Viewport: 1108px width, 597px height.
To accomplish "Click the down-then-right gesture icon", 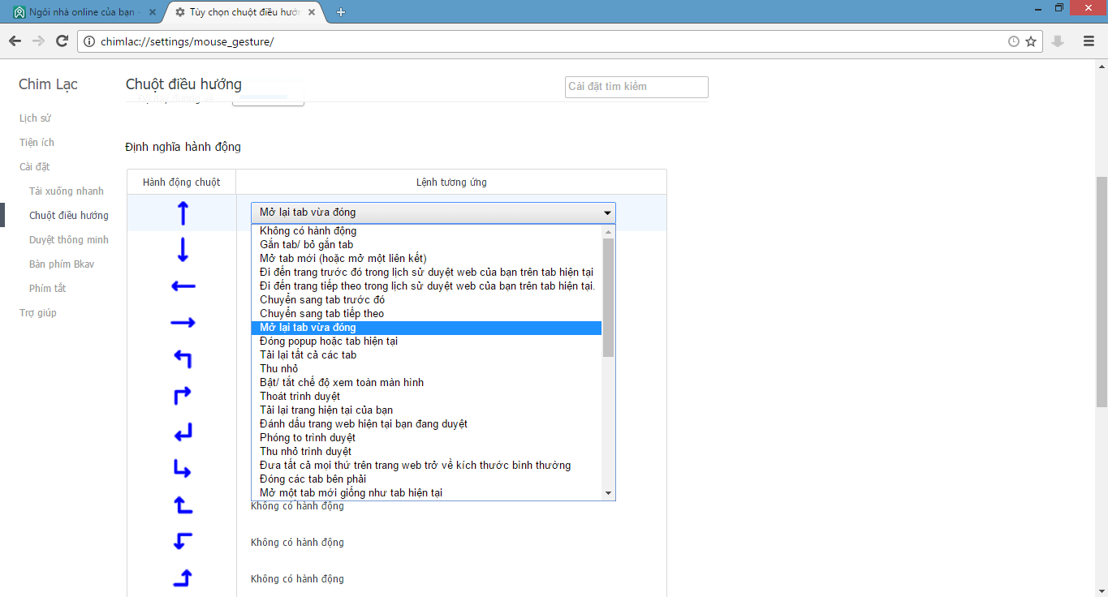I will [x=183, y=469].
